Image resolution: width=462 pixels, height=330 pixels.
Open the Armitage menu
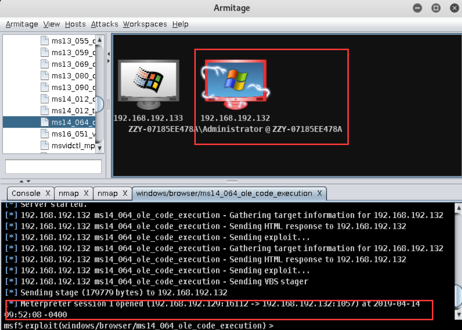coord(22,24)
